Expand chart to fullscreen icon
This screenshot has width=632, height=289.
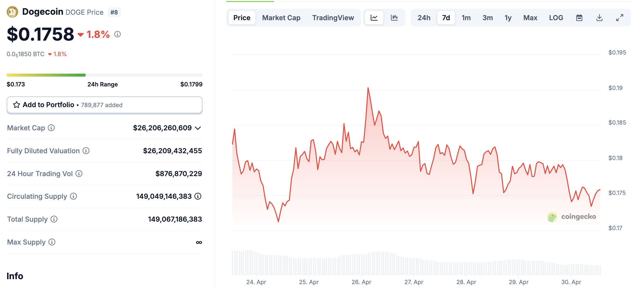pos(620,18)
